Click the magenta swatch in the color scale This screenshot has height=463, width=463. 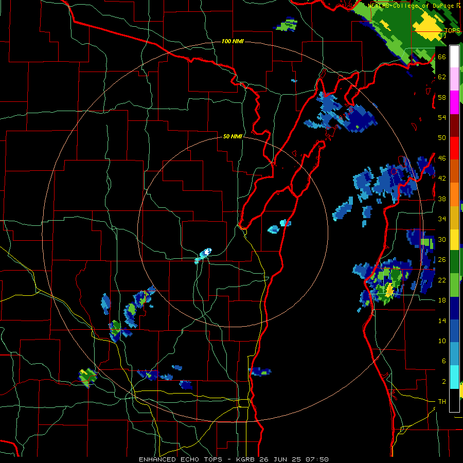click(x=454, y=102)
